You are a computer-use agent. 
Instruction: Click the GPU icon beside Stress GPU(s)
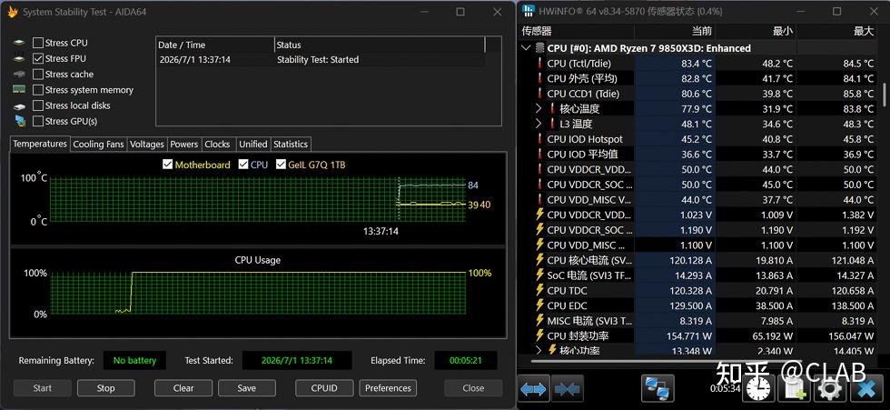[20, 121]
